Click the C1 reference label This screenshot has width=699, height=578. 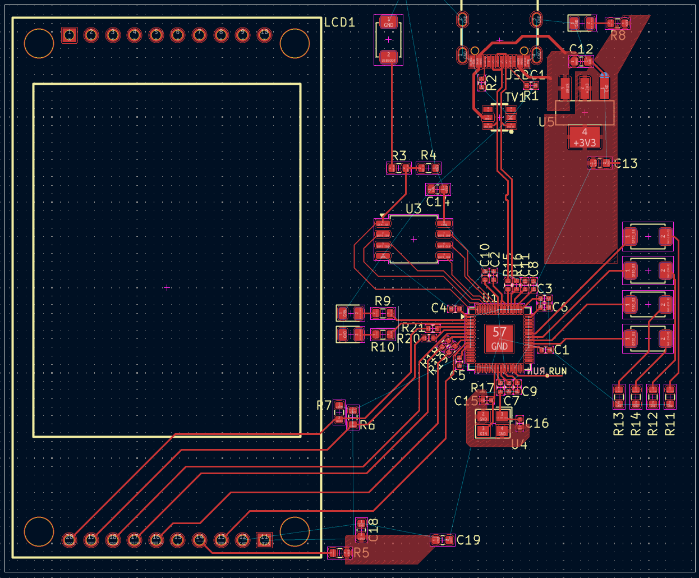[562, 350]
